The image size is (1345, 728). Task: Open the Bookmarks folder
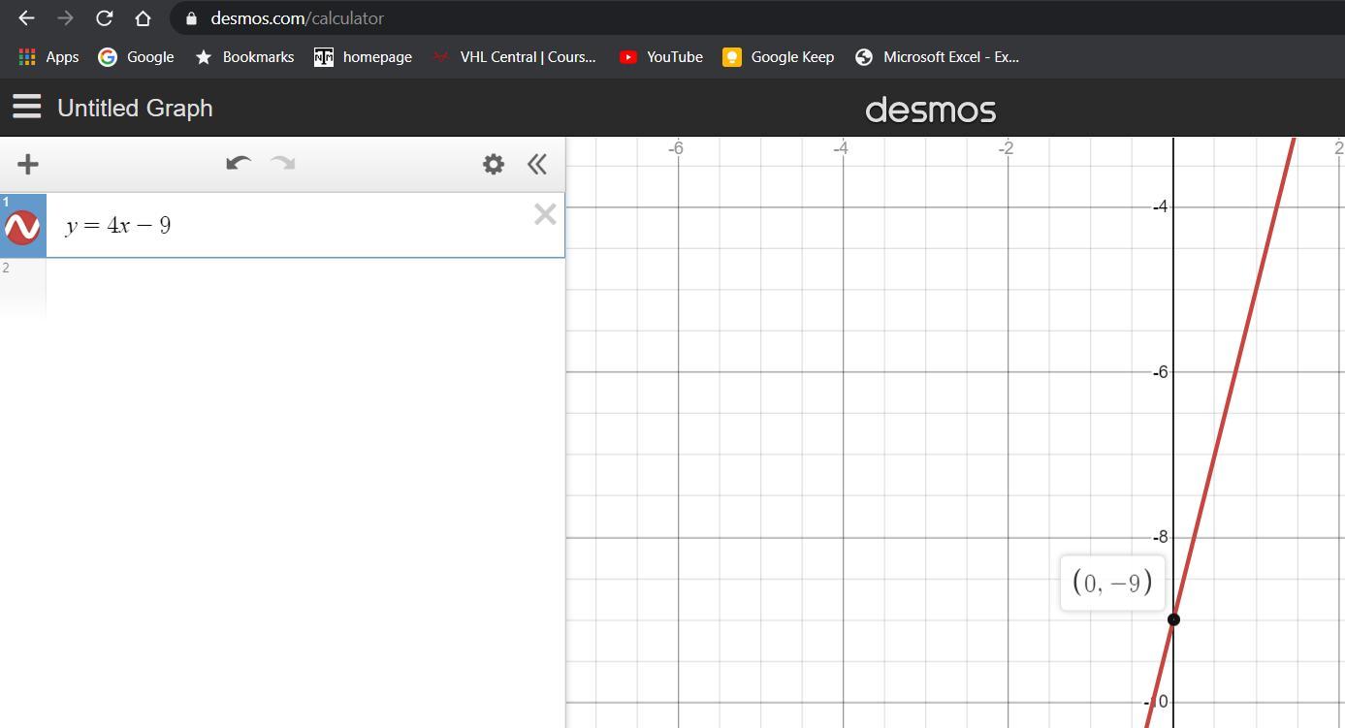tap(244, 57)
